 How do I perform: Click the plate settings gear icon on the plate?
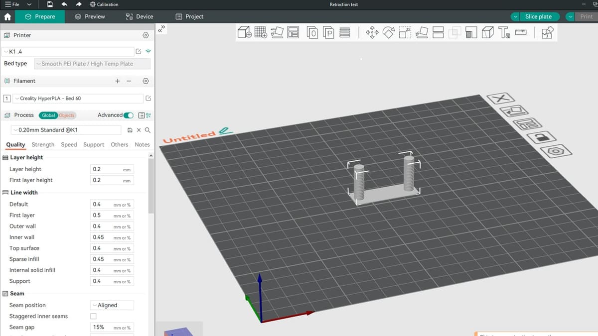click(555, 151)
